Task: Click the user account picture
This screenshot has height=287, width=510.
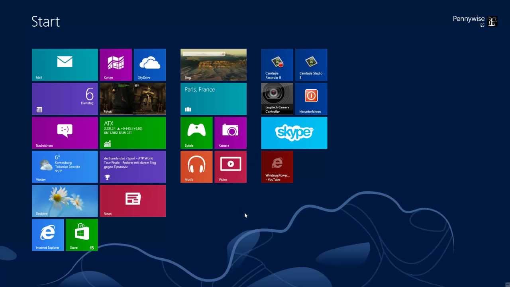Action: [492, 22]
